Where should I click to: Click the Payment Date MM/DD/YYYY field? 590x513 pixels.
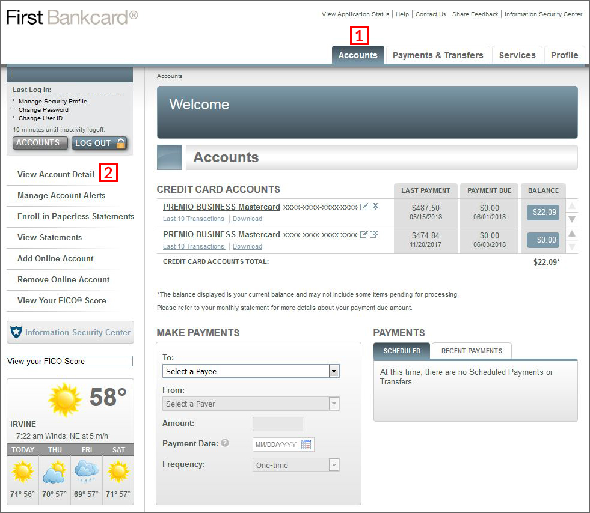click(x=284, y=445)
